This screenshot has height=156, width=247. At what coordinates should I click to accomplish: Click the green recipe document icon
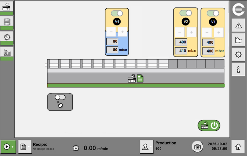click(140, 79)
